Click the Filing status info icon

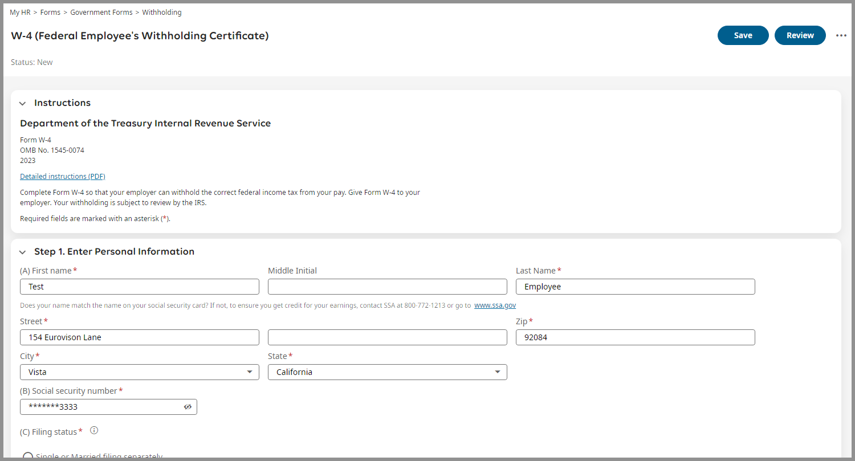(94, 431)
